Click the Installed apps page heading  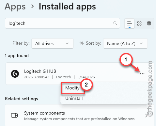[x=67, y=7]
